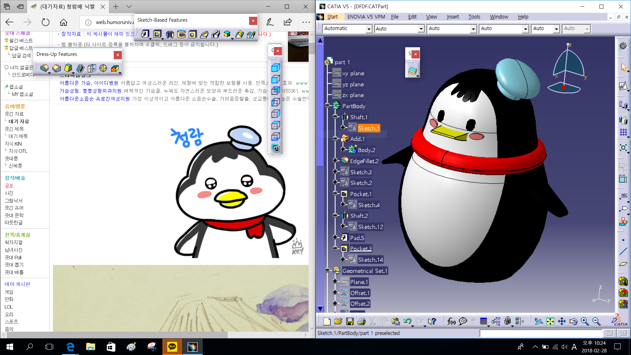
Task: Select Body.2 in the specification tree
Action: click(366, 150)
